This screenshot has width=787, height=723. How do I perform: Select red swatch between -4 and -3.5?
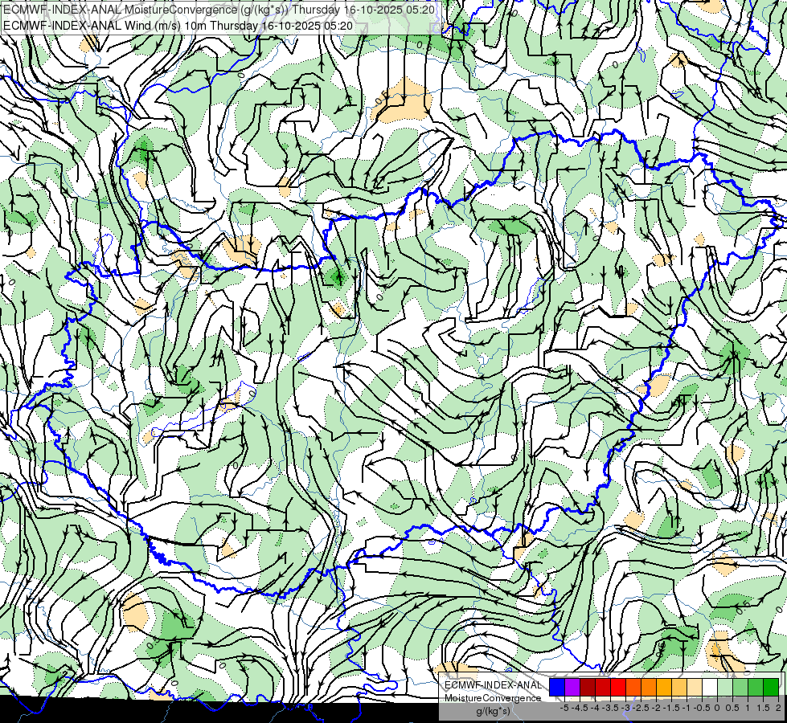(x=603, y=687)
